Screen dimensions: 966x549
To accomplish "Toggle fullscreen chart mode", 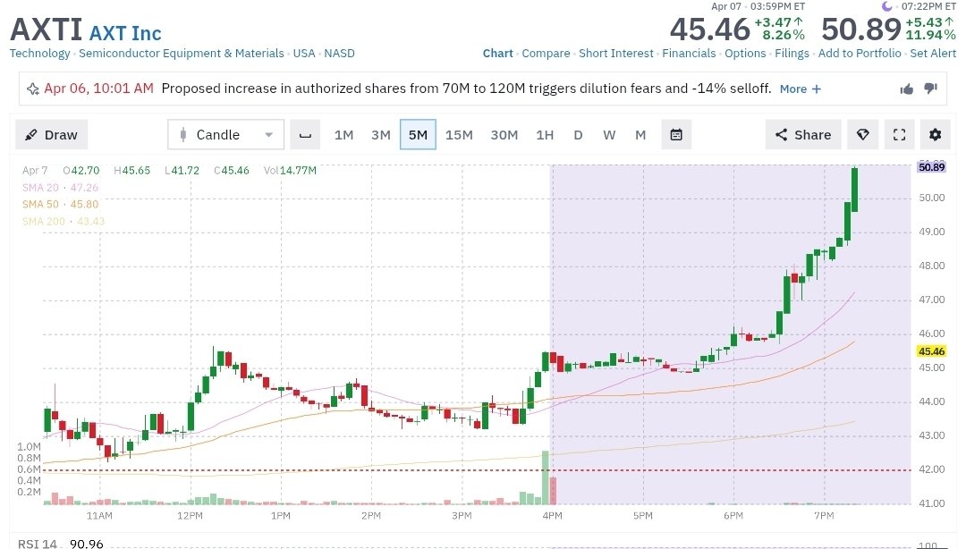I will pyautogui.click(x=900, y=135).
